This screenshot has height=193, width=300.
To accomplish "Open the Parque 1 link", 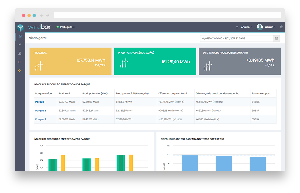I will point(40,102).
